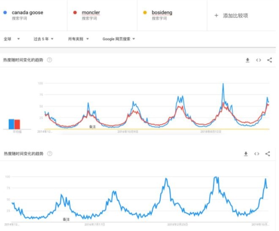Click the red moncler color dot

75,12
